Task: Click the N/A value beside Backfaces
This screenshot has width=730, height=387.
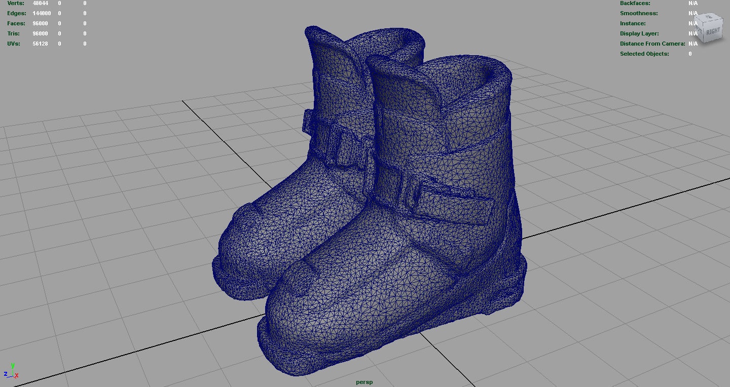Action: 693,3
